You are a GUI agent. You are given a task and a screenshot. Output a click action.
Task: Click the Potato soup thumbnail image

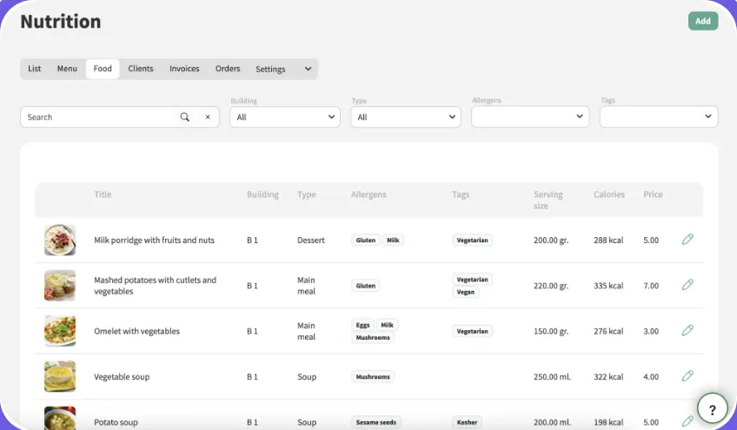[x=60, y=418]
